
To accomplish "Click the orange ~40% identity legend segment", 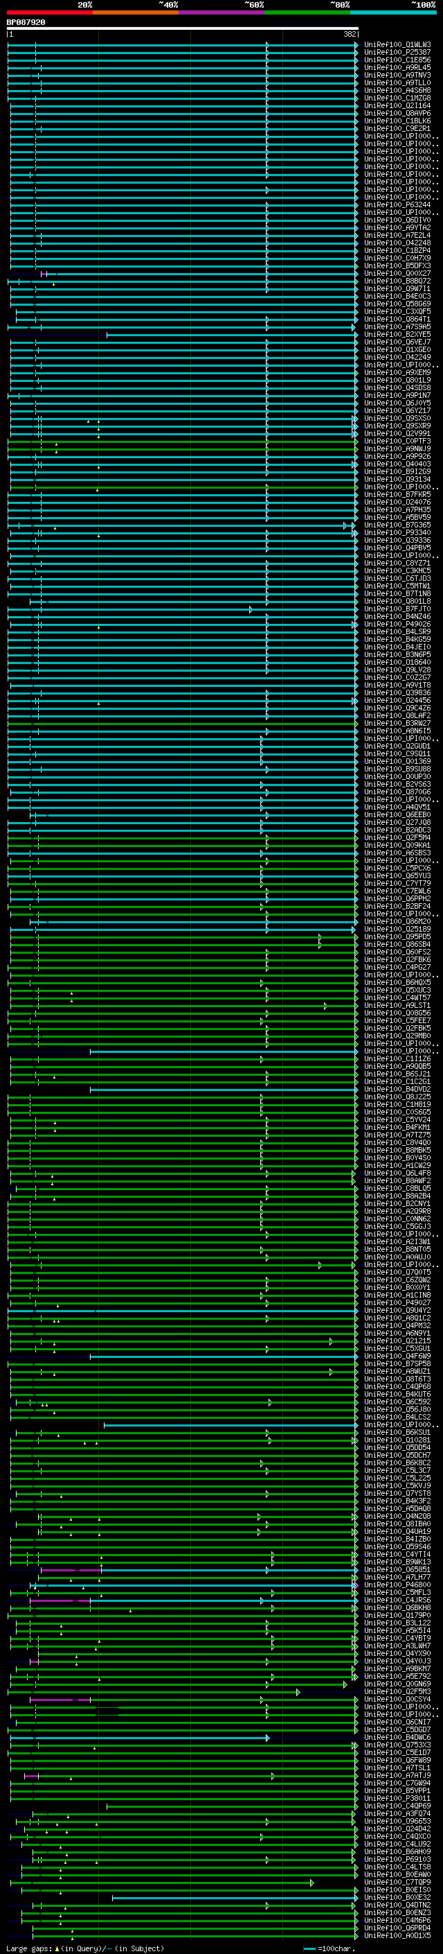I will tap(136, 12).
